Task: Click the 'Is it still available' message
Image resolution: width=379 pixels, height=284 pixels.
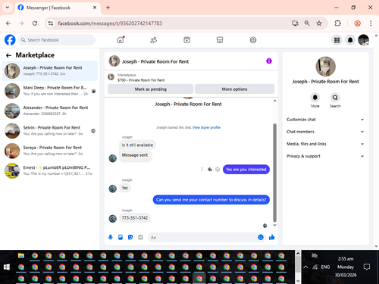Action: pyautogui.click(x=137, y=145)
